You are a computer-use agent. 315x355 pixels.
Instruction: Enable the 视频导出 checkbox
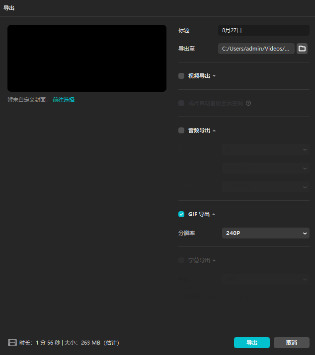[x=181, y=76]
